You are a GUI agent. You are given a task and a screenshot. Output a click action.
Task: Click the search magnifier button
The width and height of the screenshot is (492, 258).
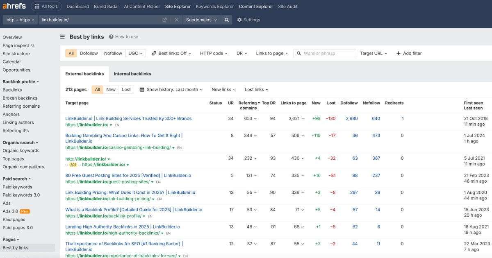coord(227,20)
